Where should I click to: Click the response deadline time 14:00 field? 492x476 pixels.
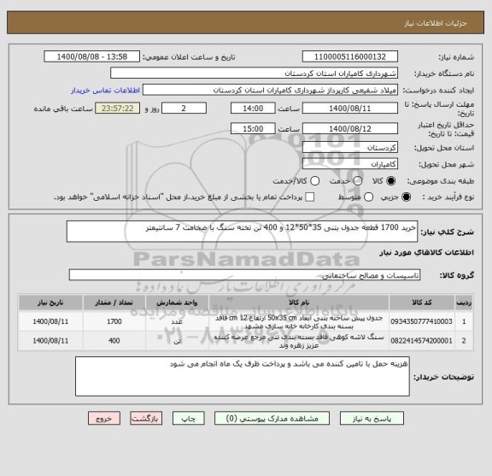[253, 109]
